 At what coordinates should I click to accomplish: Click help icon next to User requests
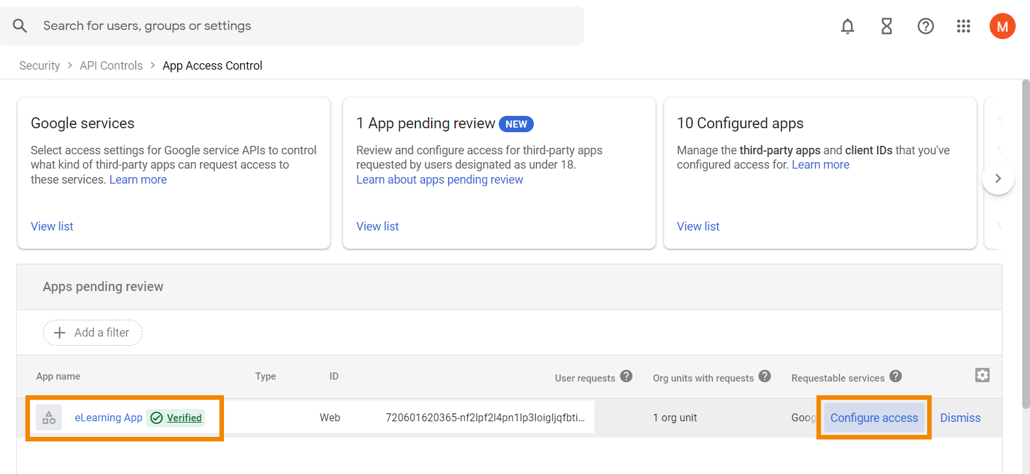click(626, 376)
